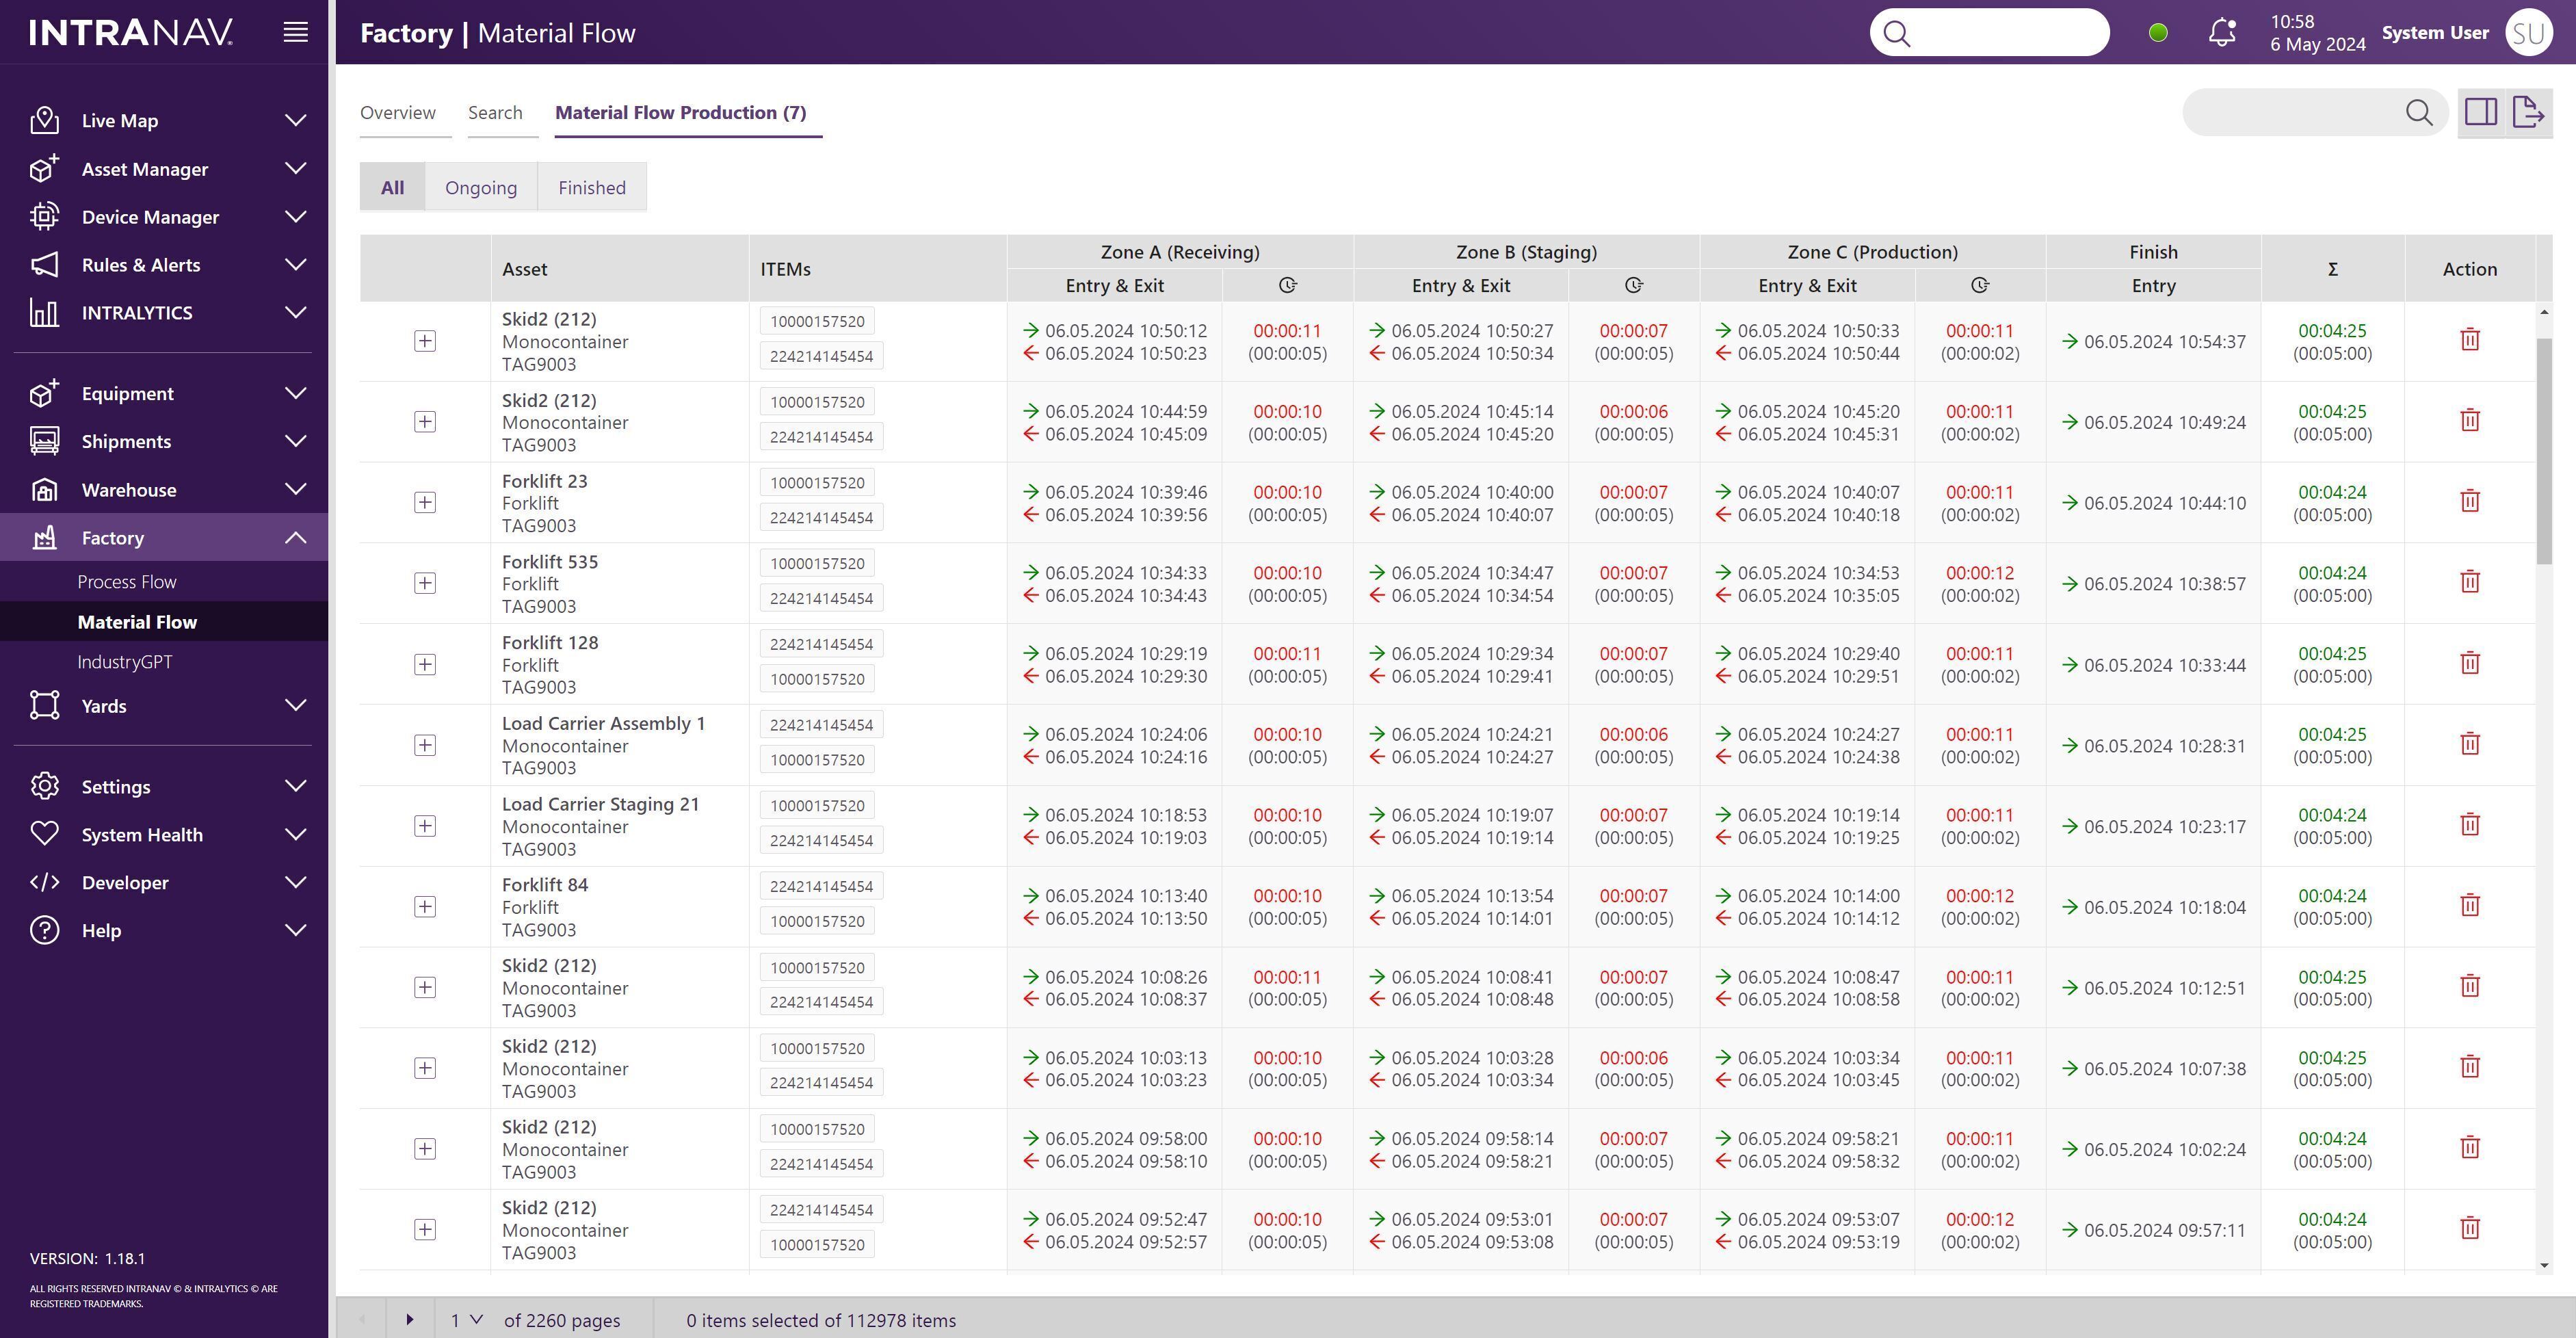The image size is (2576, 1338).
Task: Select the All filter toggle
Action: click(x=392, y=187)
